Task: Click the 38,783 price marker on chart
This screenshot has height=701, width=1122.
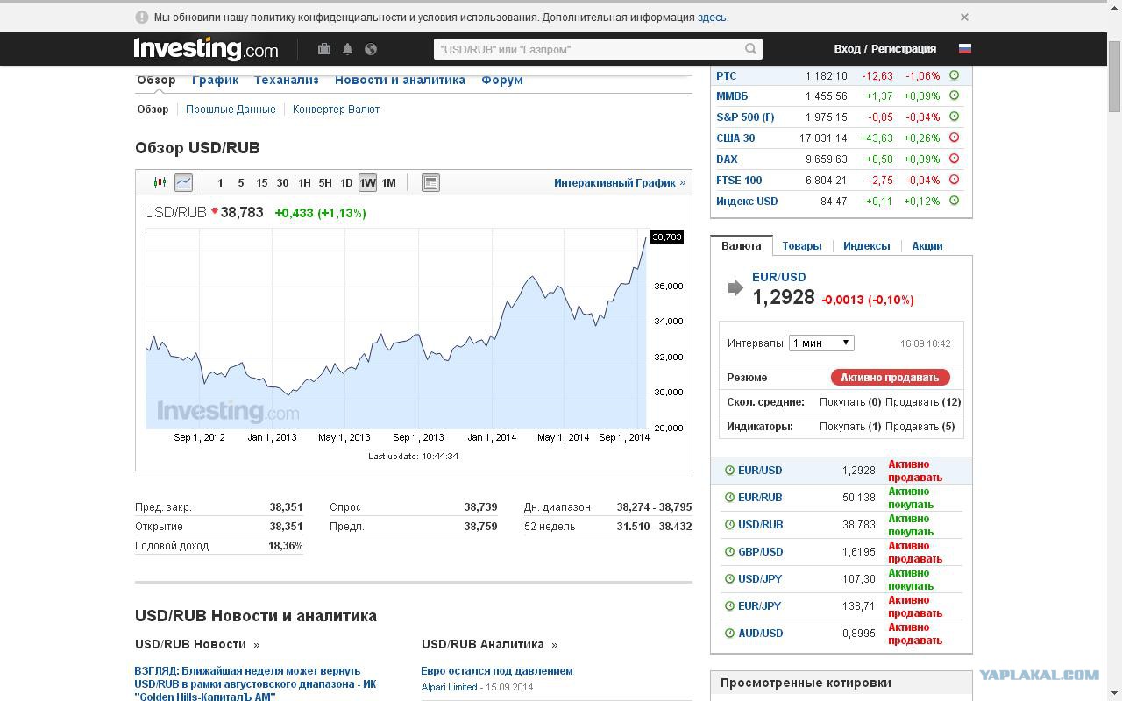Action: point(666,237)
